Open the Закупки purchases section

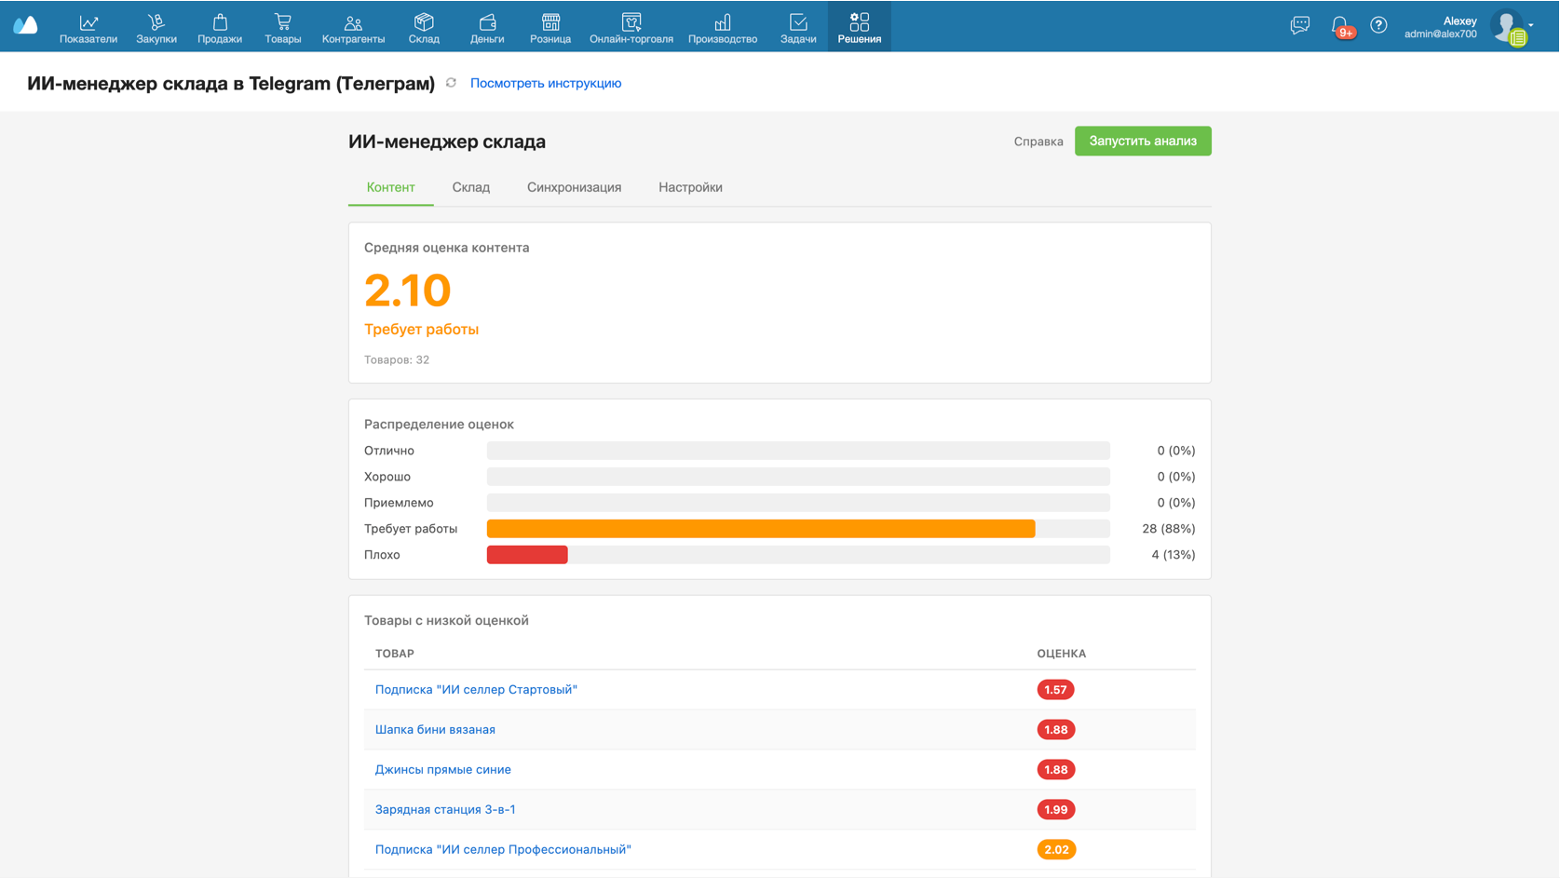[156, 27]
